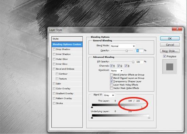Enable Layer Mask Hides Effects

click(x=111, y=85)
